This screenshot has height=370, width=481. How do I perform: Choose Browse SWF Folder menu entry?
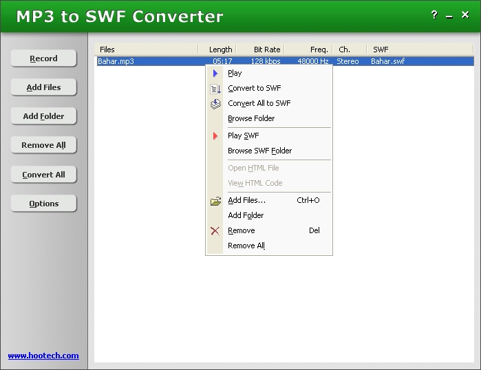(x=259, y=151)
